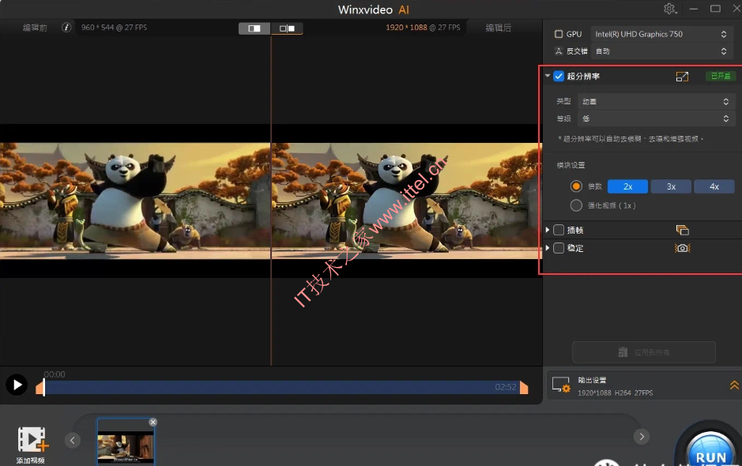Viewport: 742px width, 466px height.
Task: Go to previous clips with left arrow
Action: point(73,441)
